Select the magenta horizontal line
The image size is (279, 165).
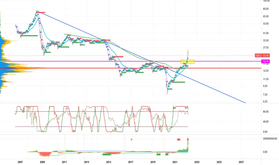[131, 61]
